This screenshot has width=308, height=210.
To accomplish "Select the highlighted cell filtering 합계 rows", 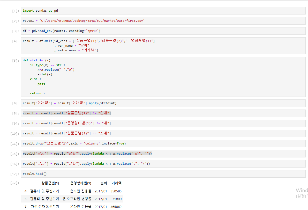I will 67,113.
